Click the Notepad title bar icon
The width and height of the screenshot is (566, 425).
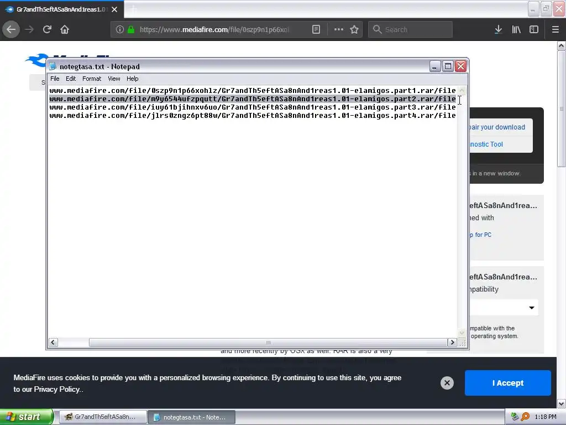coord(53,66)
